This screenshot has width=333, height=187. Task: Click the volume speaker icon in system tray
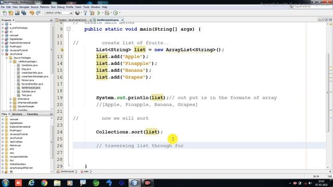coord(310,183)
